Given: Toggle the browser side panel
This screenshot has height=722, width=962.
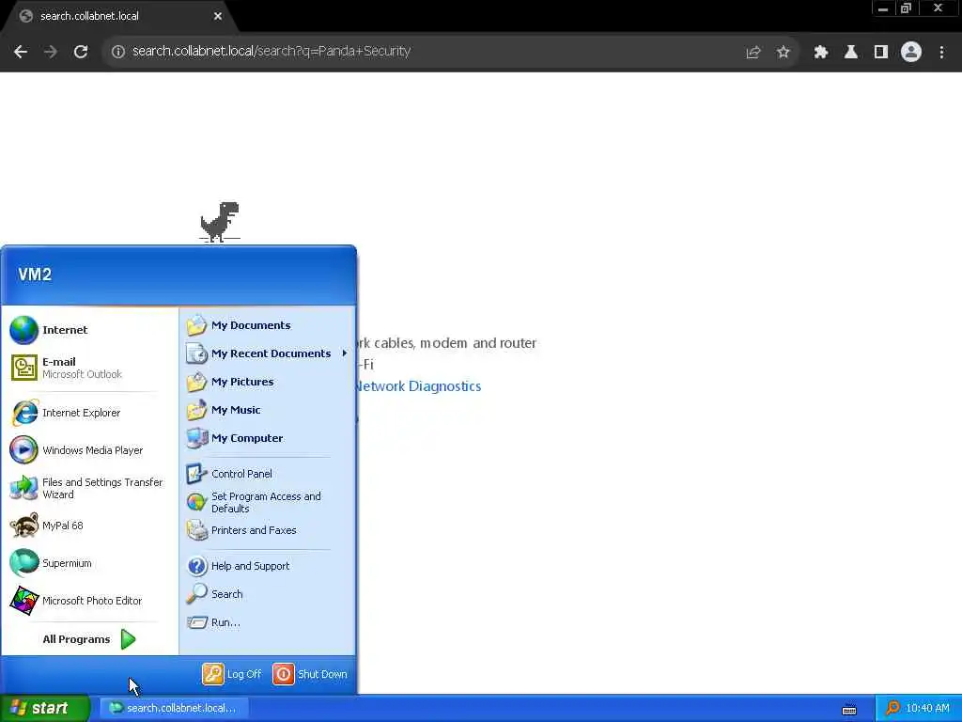Looking at the screenshot, I should [881, 53].
